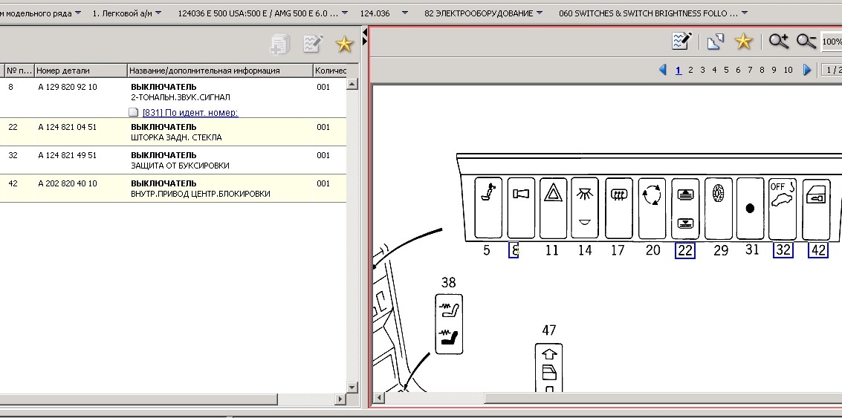Select part row A 124 821 49 51
The height and width of the screenshot is (418, 842).
point(173,160)
